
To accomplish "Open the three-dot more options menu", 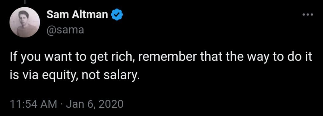I will click(308, 15).
